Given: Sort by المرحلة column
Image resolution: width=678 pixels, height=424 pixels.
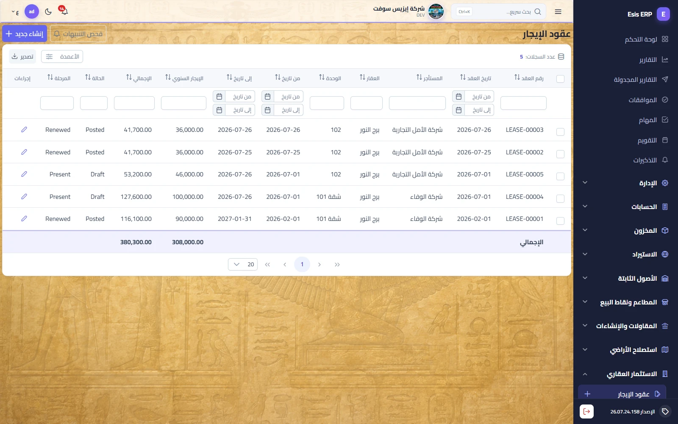Looking at the screenshot, I should click(50, 78).
